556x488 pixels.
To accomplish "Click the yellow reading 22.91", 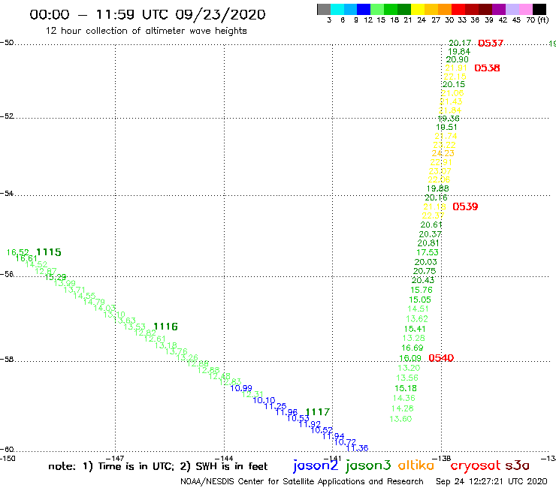I will tap(441, 162).
